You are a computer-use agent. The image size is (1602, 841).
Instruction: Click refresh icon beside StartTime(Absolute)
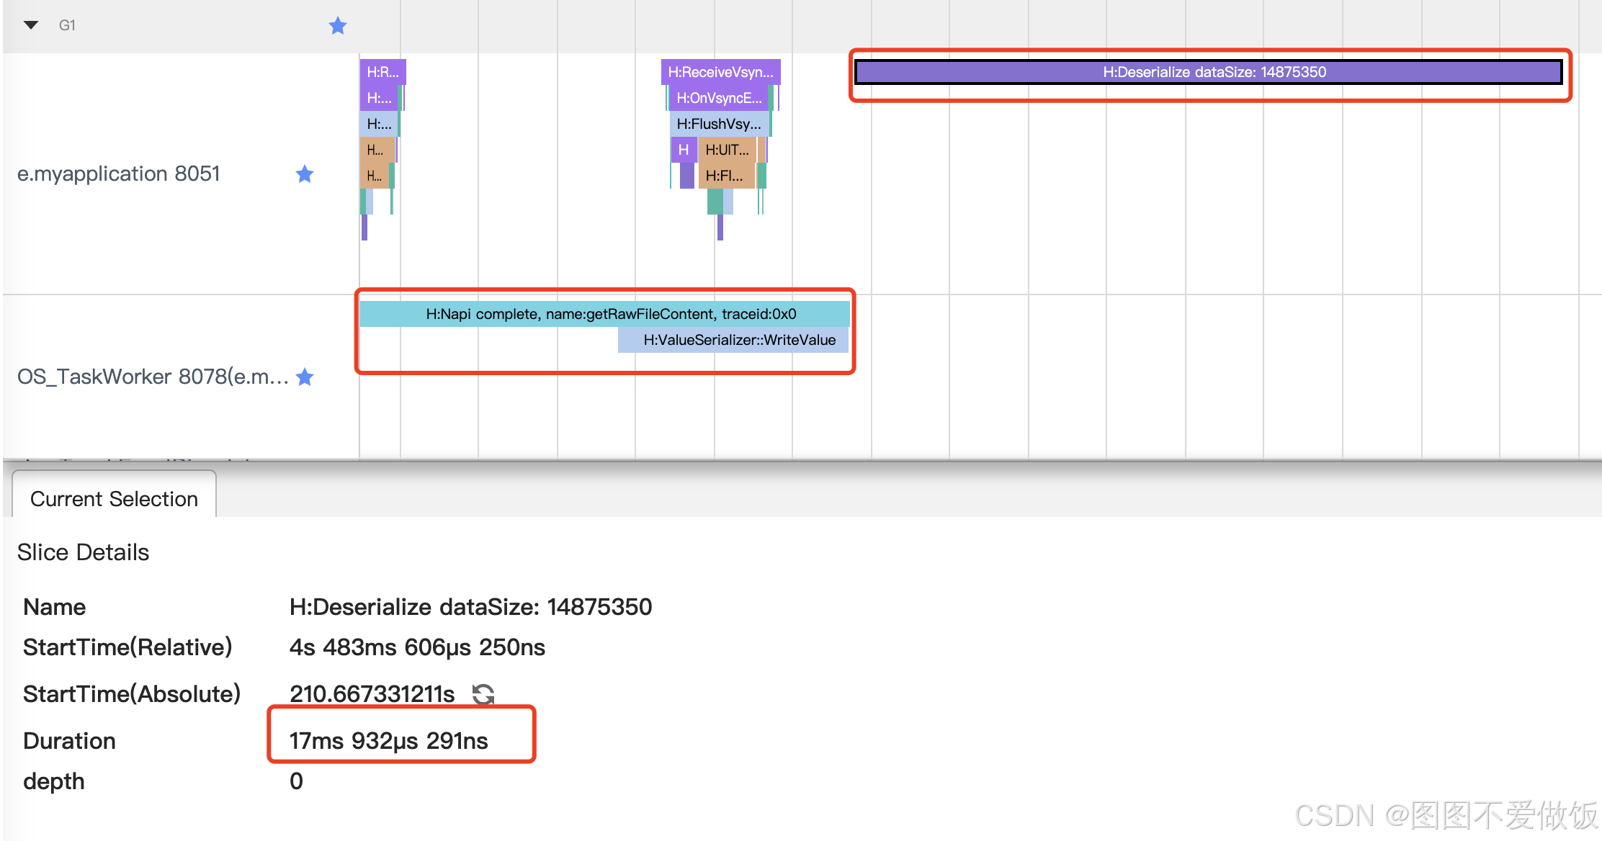(x=483, y=694)
